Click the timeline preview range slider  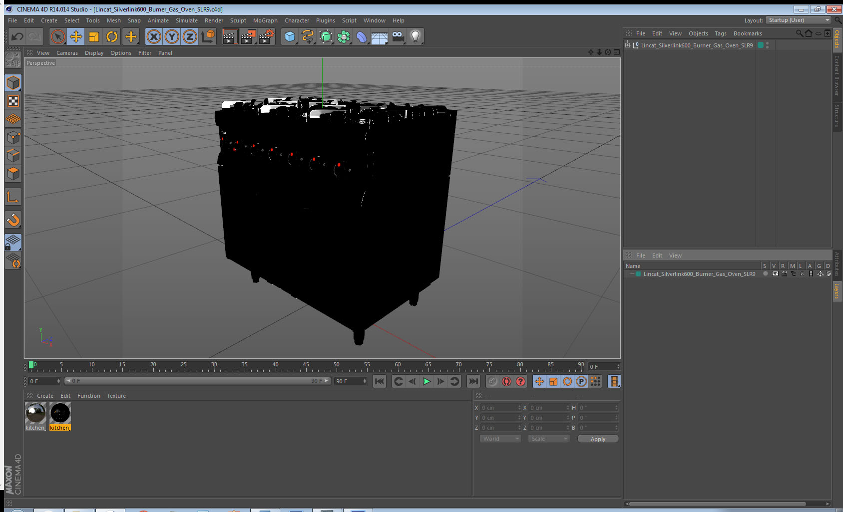coord(197,381)
